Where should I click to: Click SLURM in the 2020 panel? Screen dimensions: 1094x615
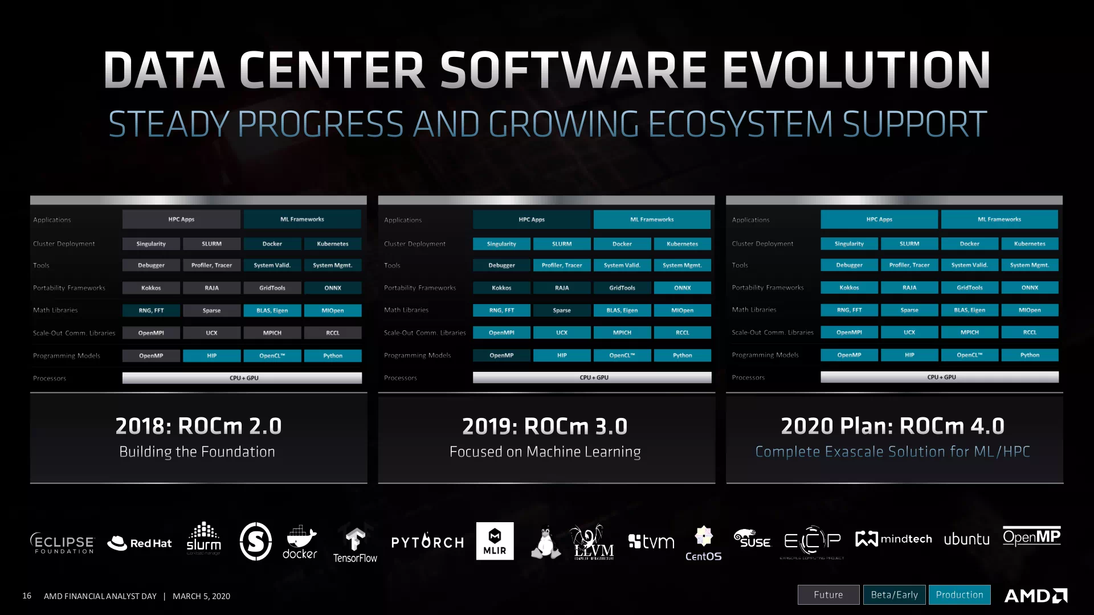[x=909, y=244]
